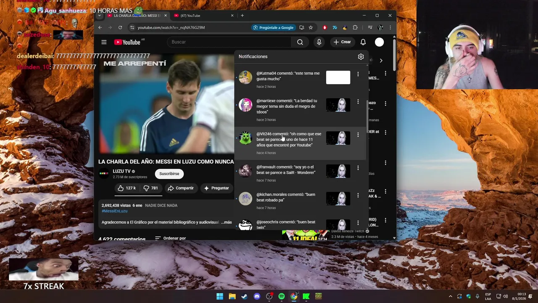Open the LUZU TV channel name link
Screen dimensions: 538x303
pos(121,171)
